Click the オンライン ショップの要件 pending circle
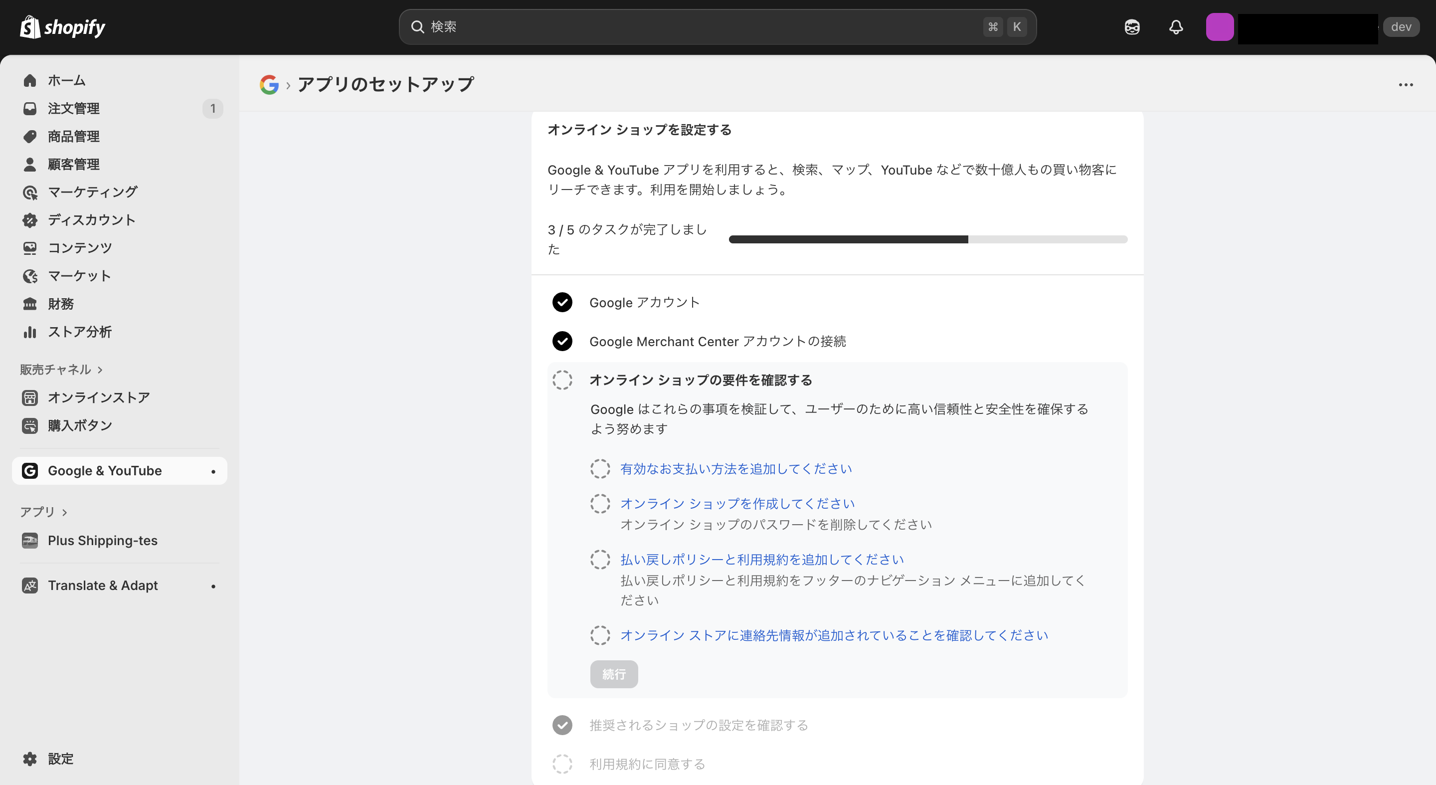 point(562,380)
